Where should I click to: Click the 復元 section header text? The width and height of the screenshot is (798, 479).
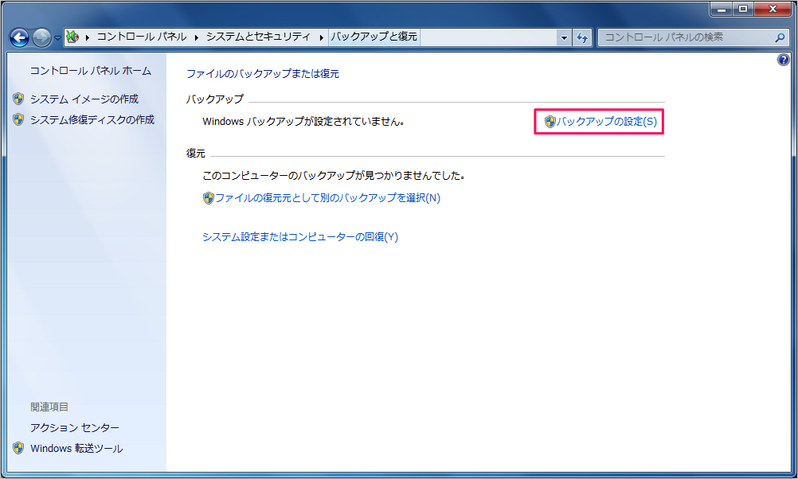[196, 153]
